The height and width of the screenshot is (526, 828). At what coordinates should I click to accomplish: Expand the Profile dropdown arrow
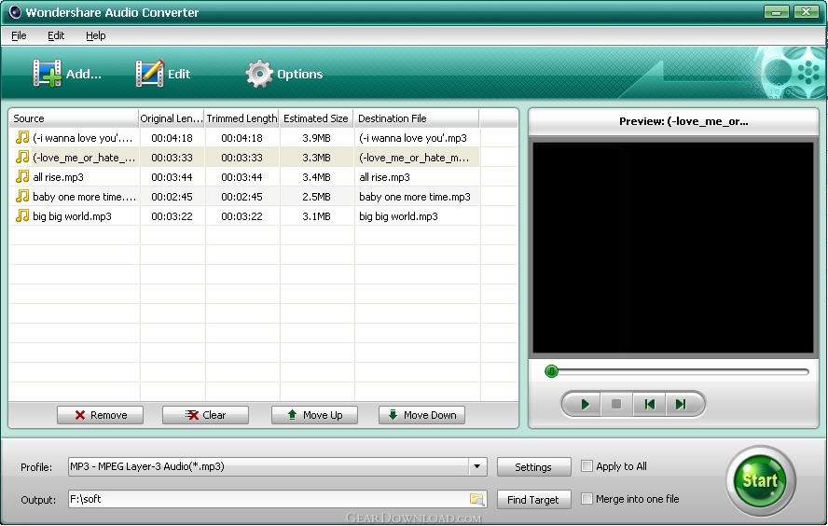[476, 466]
